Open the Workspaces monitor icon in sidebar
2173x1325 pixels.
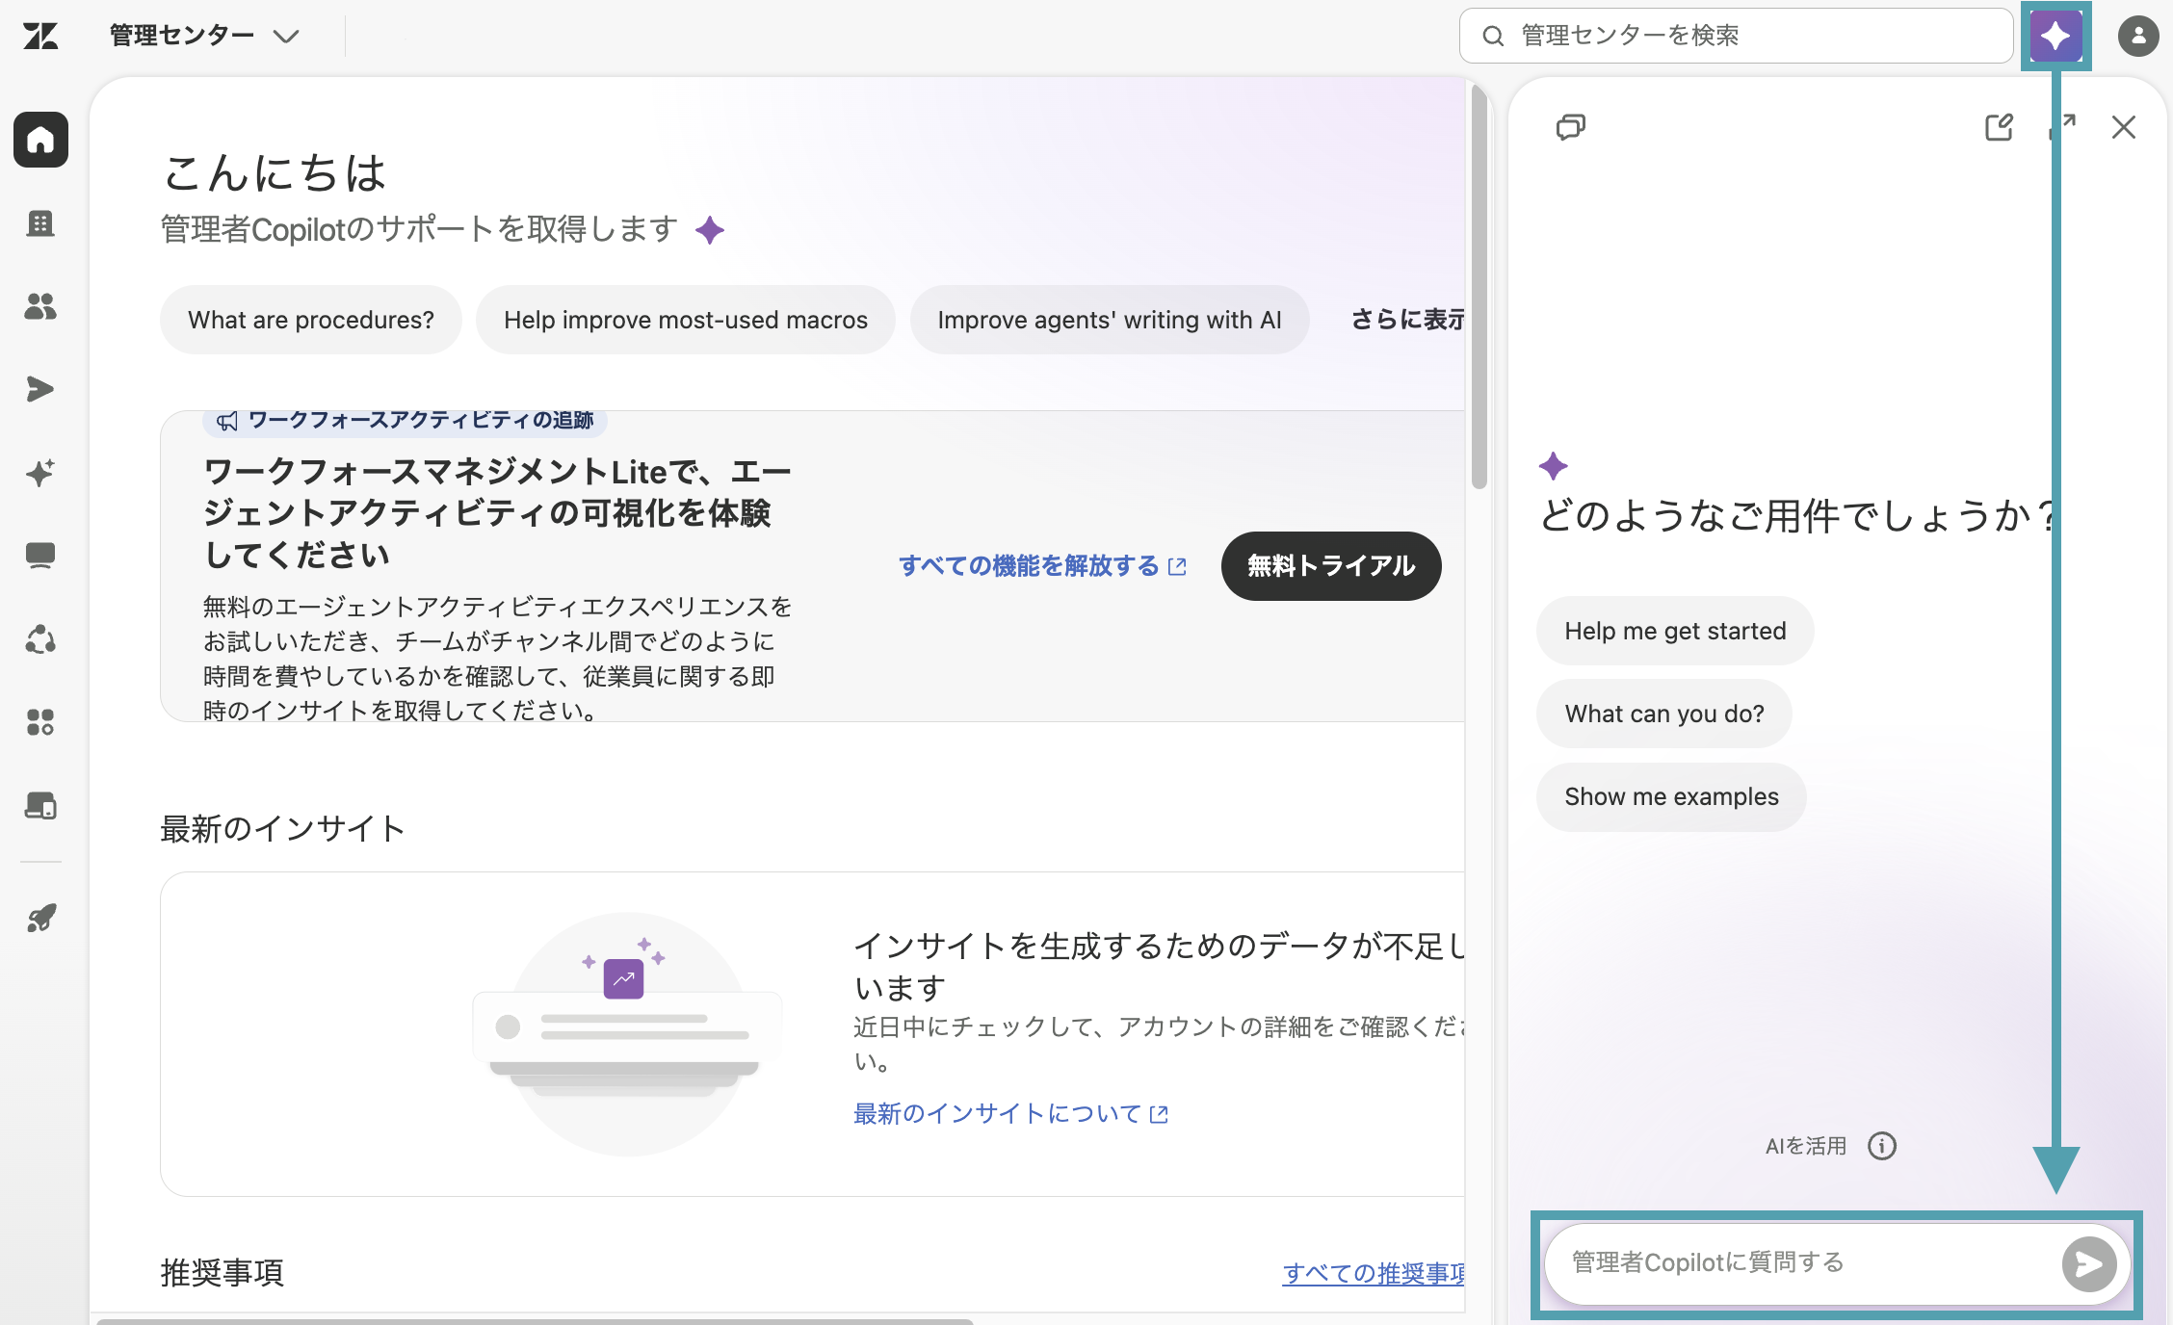click(40, 556)
